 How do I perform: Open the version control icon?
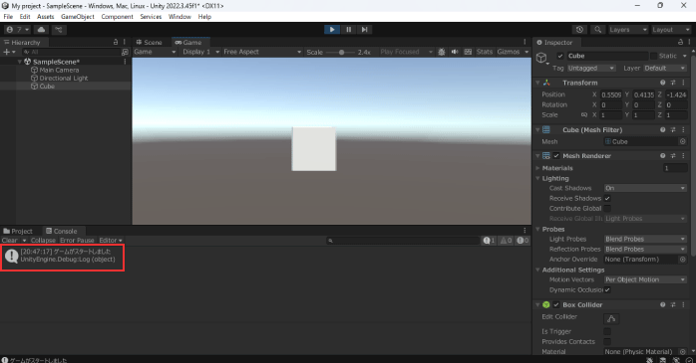tap(59, 29)
